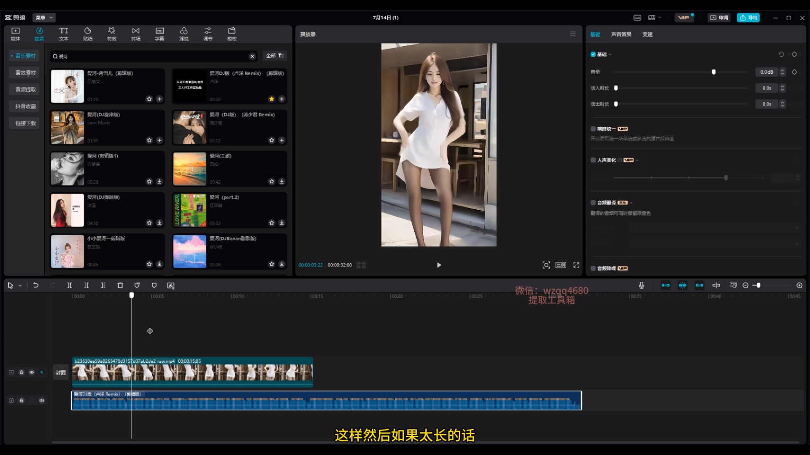Click the delete clip trash icon

(120, 285)
